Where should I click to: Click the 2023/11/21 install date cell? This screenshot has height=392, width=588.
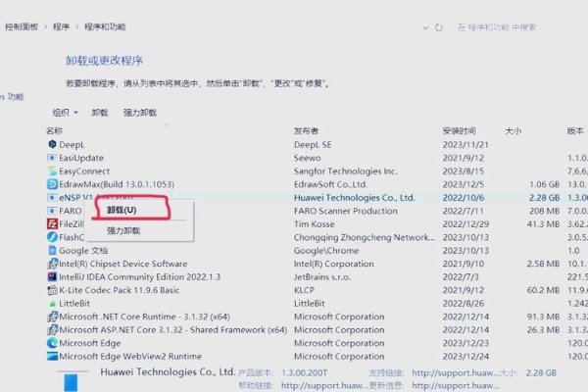pos(465,145)
